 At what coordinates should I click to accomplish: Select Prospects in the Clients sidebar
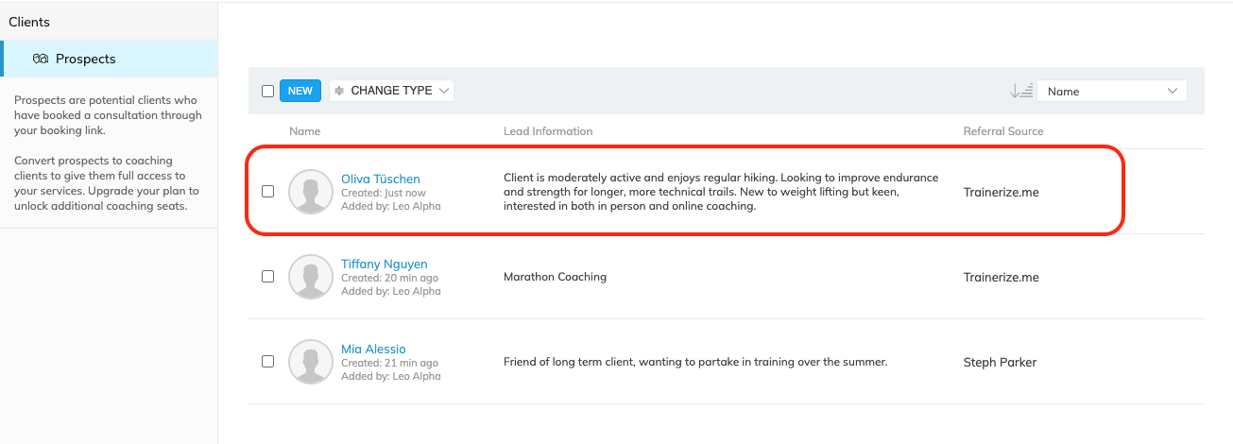point(85,59)
